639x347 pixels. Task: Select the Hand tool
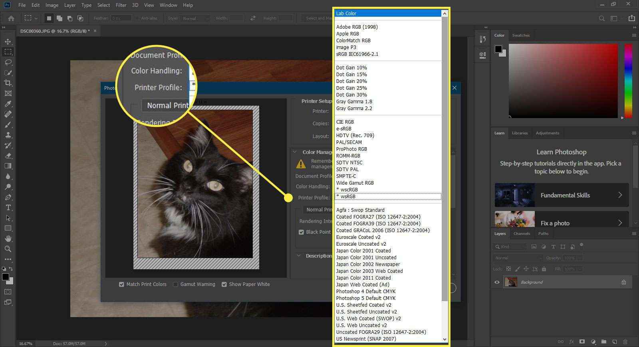(8, 239)
